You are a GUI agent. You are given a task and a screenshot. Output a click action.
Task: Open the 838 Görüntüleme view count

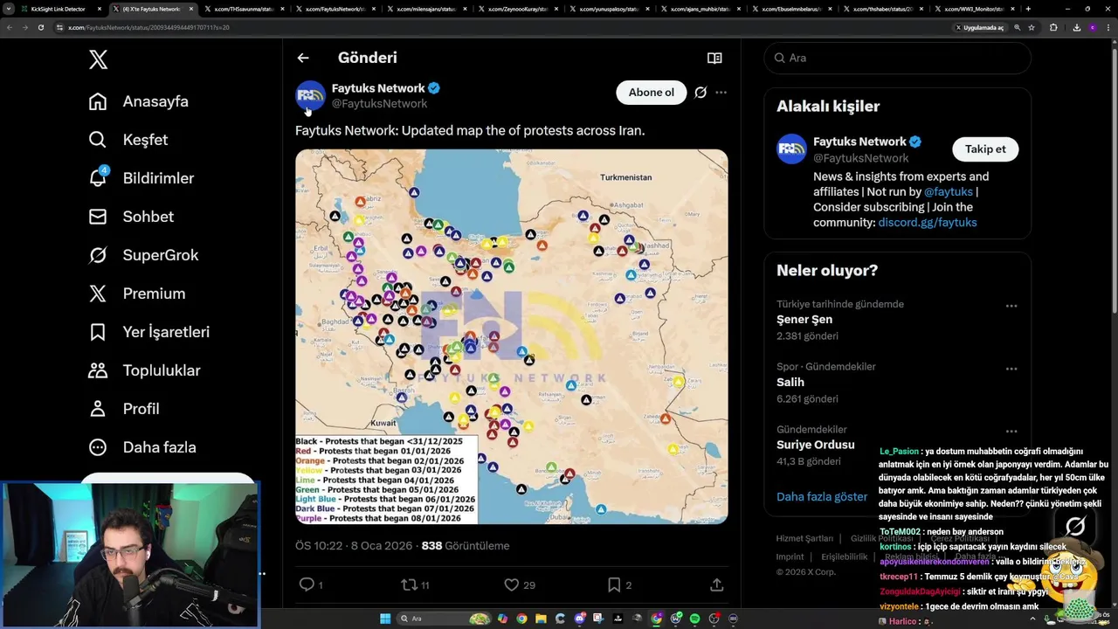pyautogui.click(x=466, y=546)
